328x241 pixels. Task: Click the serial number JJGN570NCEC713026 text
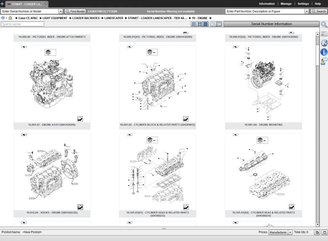[x=102, y=12]
